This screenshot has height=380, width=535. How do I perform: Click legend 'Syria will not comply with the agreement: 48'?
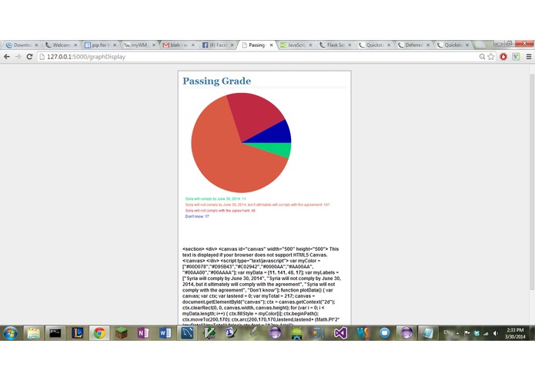coord(220,211)
